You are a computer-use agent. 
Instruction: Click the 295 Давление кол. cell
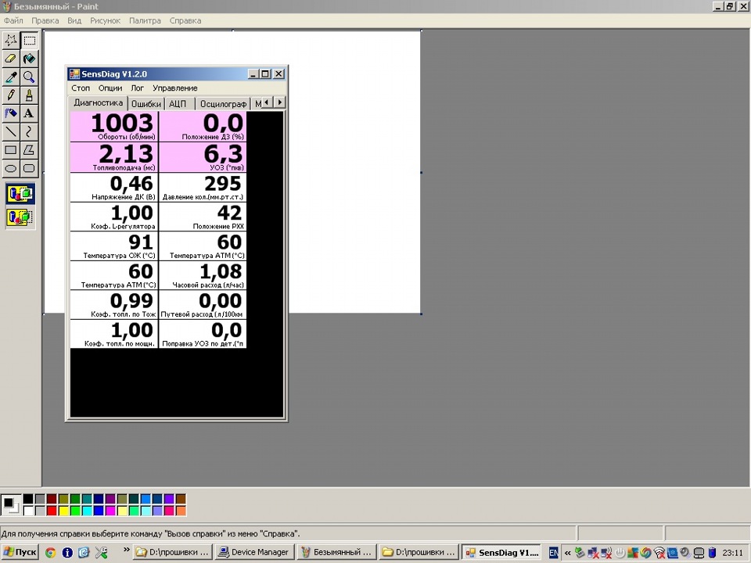(x=203, y=187)
